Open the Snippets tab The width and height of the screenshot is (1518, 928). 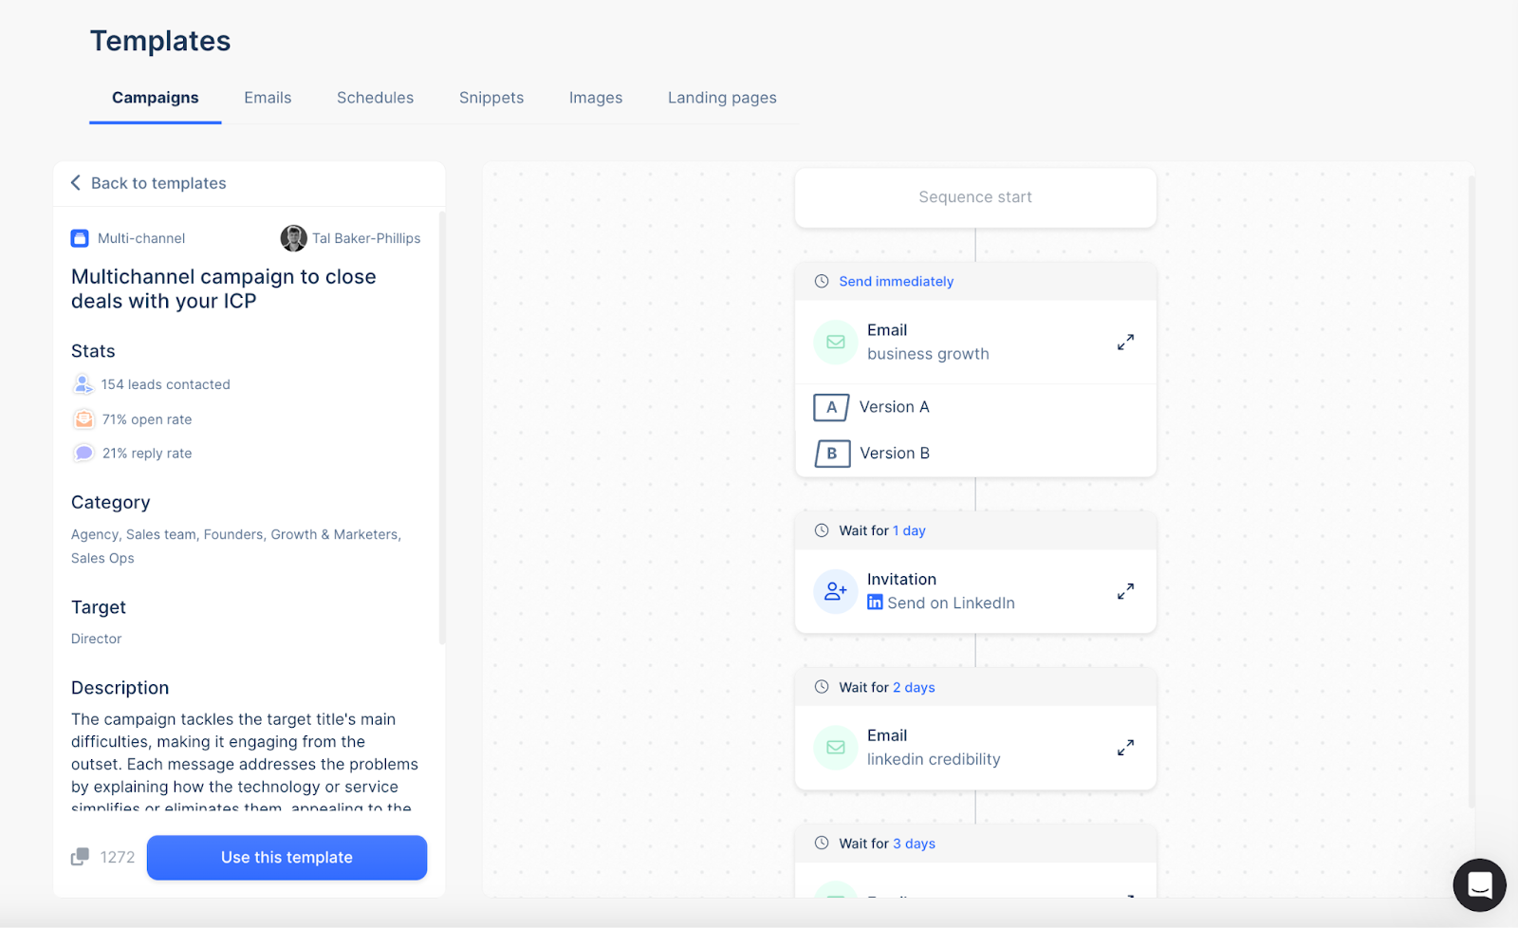point(491,98)
